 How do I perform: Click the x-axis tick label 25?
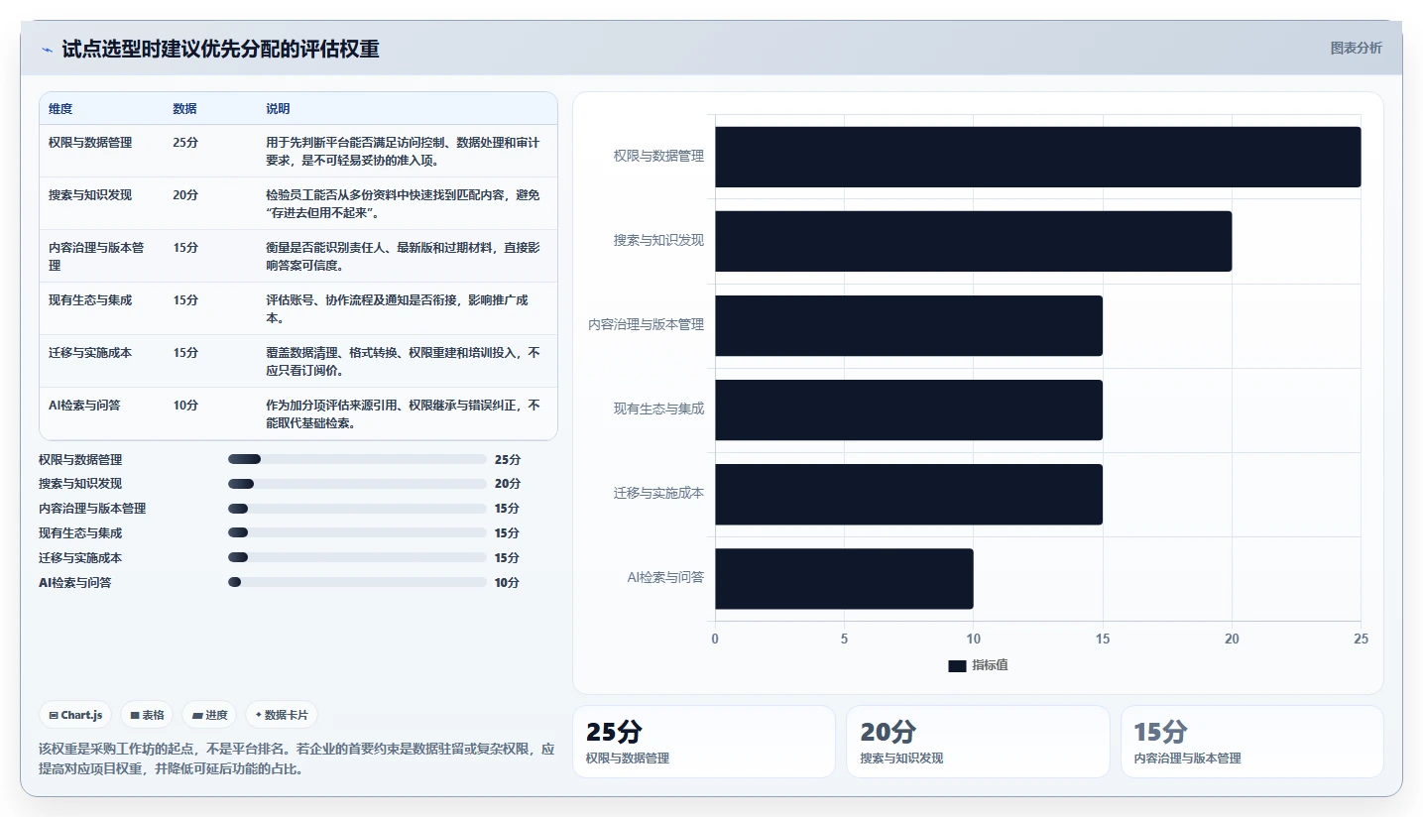tap(1361, 640)
